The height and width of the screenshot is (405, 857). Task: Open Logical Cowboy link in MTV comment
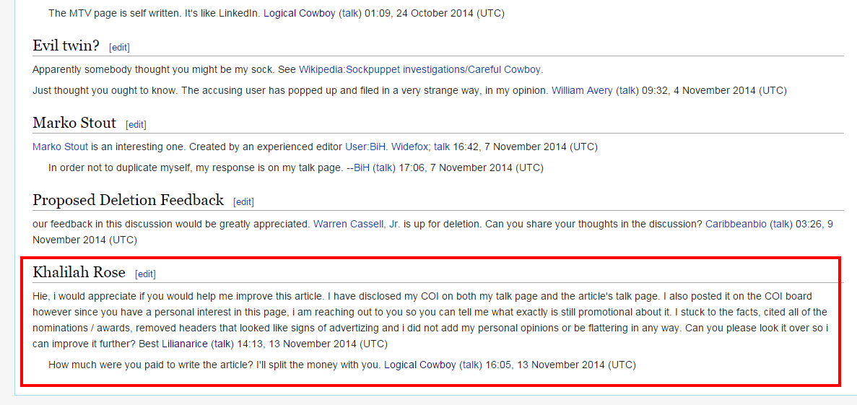(x=300, y=13)
